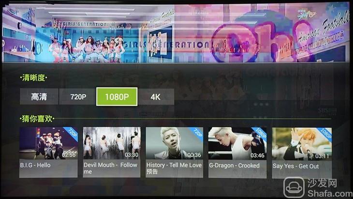Click the 720P badge on History thumbnail
This screenshot has height=199, width=353.
(x=197, y=133)
